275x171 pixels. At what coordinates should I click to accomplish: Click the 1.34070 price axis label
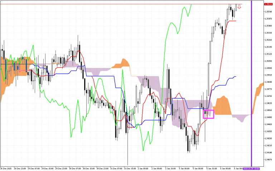[268, 160]
